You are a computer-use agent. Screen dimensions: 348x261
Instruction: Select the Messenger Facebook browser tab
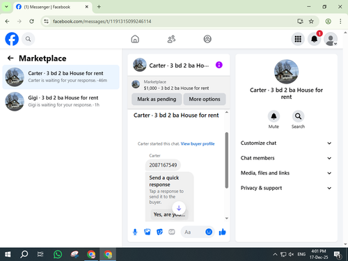[52, 7]
